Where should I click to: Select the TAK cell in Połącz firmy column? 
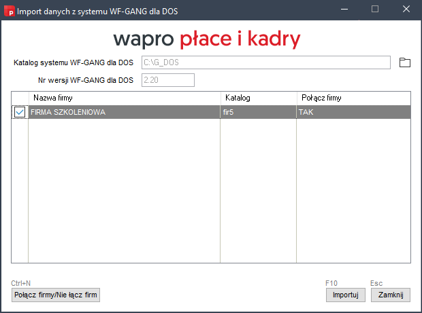354,112
